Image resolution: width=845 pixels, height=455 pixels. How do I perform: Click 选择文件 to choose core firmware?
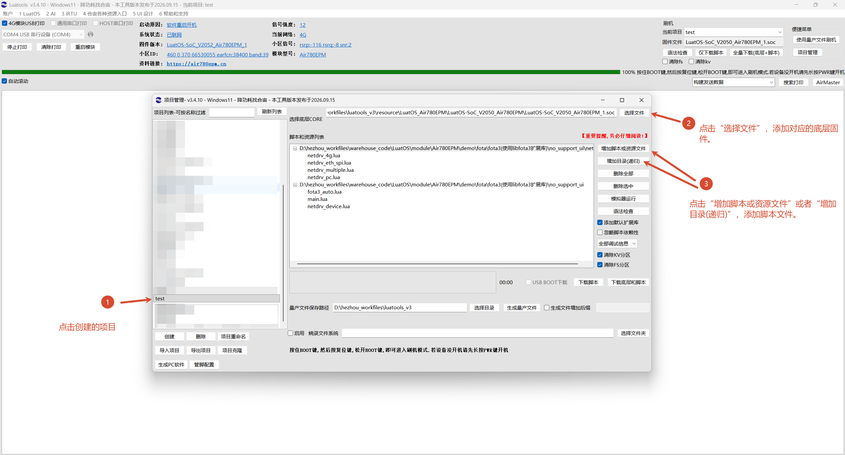tap(634, 113)
